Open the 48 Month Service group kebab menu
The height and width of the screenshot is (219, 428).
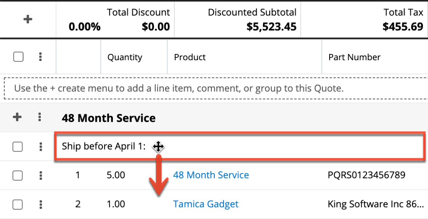[39, 117]
